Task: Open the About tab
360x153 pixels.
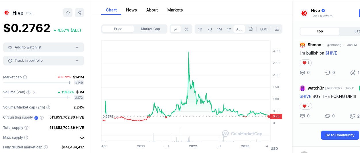Action: (x=152, y=10)
